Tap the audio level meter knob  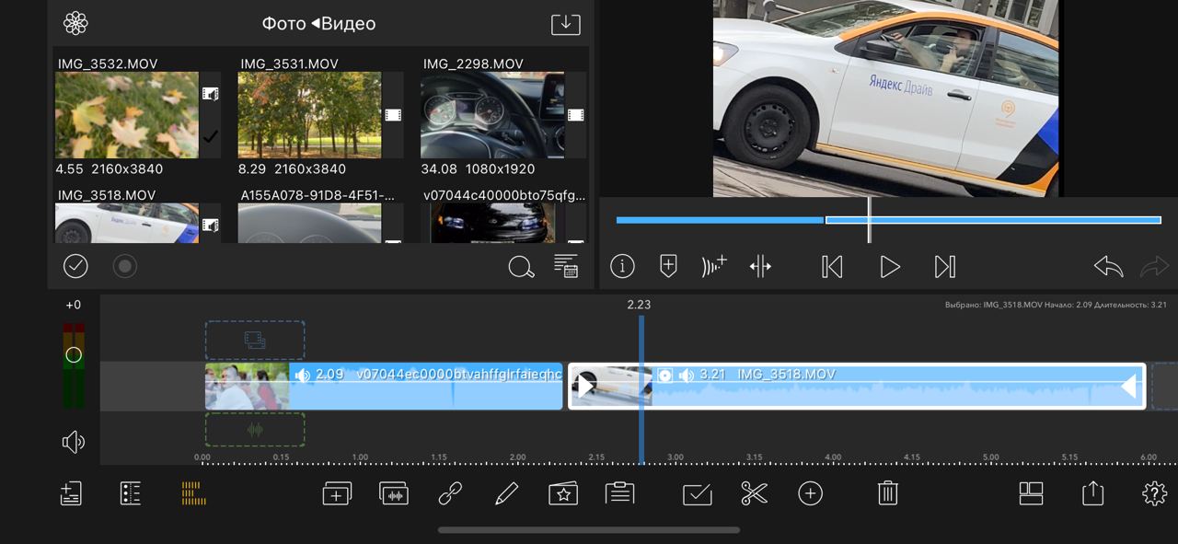point(74,354)
